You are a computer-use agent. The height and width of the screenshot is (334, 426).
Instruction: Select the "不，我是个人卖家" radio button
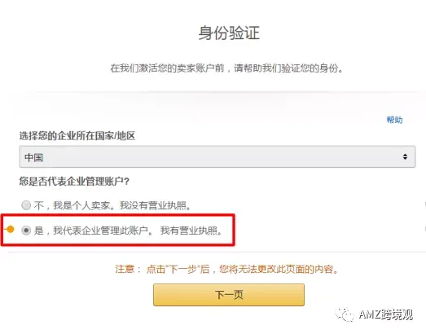tap(26, 205)
